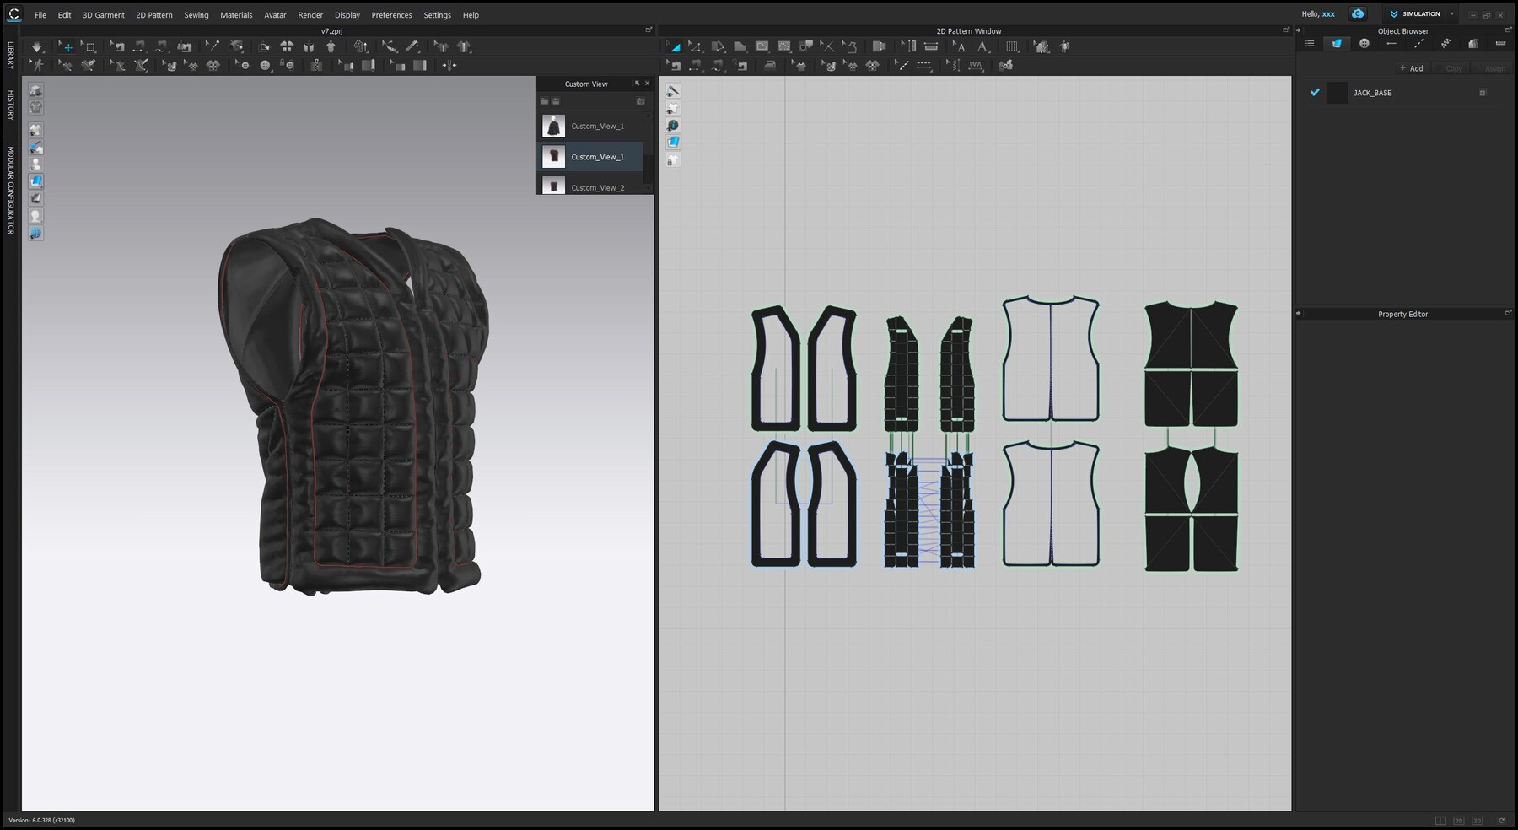The image size is (1518, 830).
Task: Toggle visibility of JACK_BASE fabric
Action: (1314, 93)
